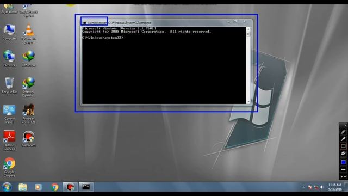
Task: Click the C:\Windows\system32> prompt line
Action: (x=103, y=38)
